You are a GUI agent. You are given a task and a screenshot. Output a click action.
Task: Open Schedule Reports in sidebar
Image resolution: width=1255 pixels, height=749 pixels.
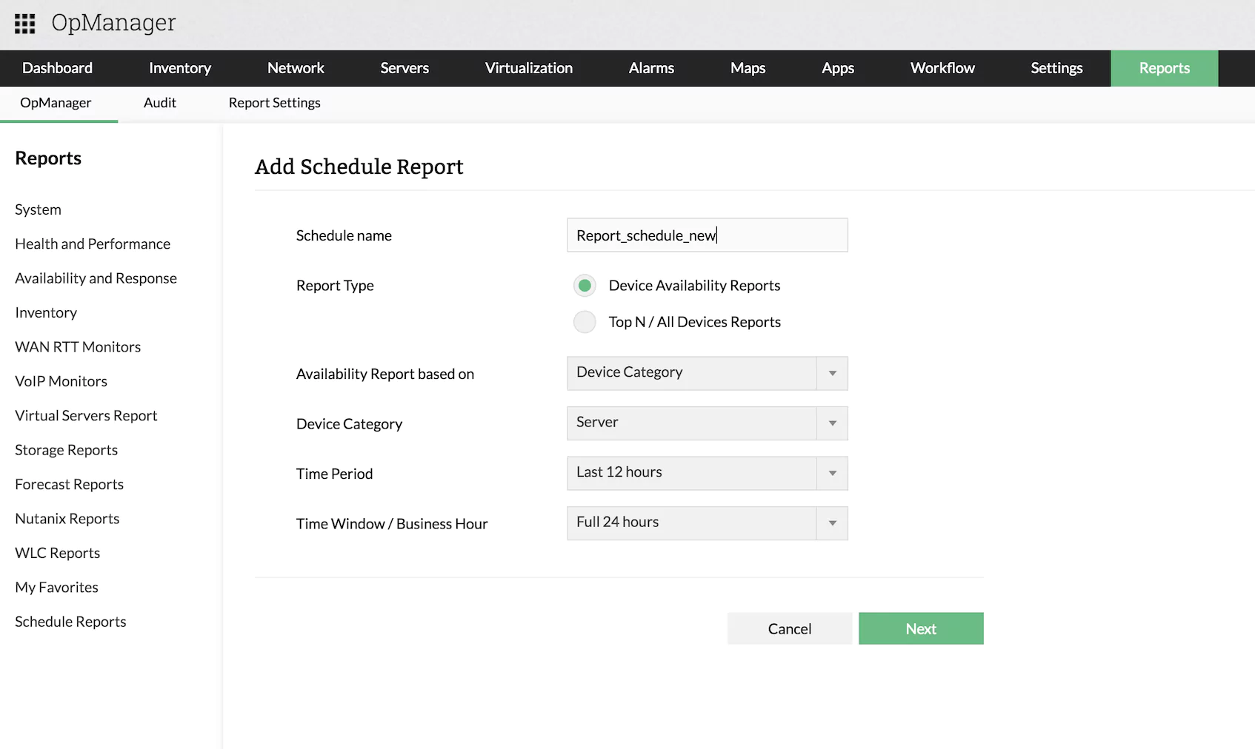click(70, 622)
